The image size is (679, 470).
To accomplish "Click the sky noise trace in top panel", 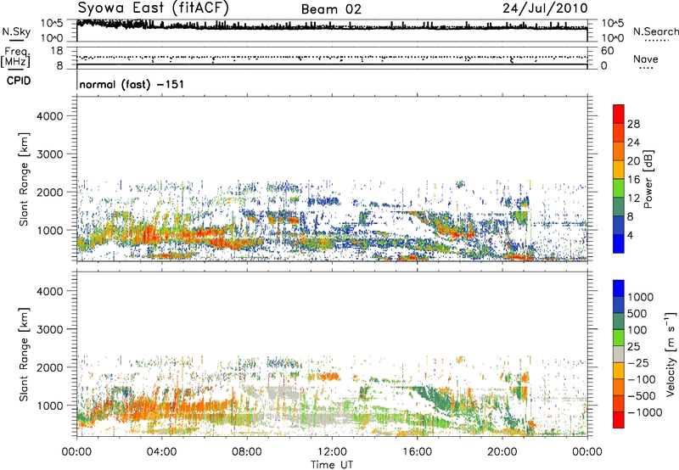I will coord(332,26).
